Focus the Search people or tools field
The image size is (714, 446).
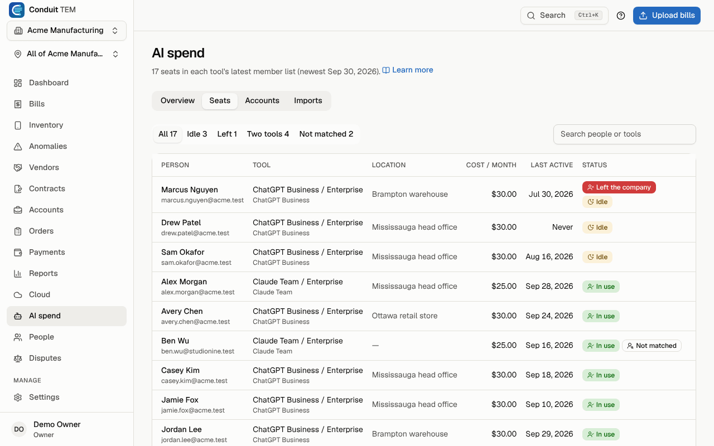pyautogui.click(x=625, y=134)
